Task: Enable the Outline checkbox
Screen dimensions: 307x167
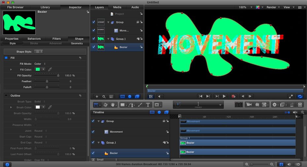Action: click(6, 96)
